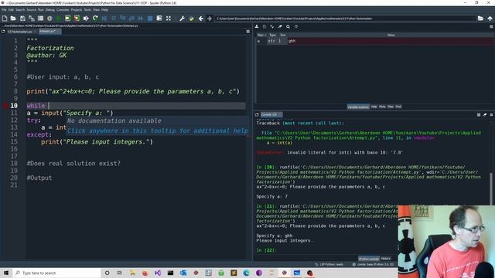Run the file with green play button

pyautogui.click(x=59, y=19)
